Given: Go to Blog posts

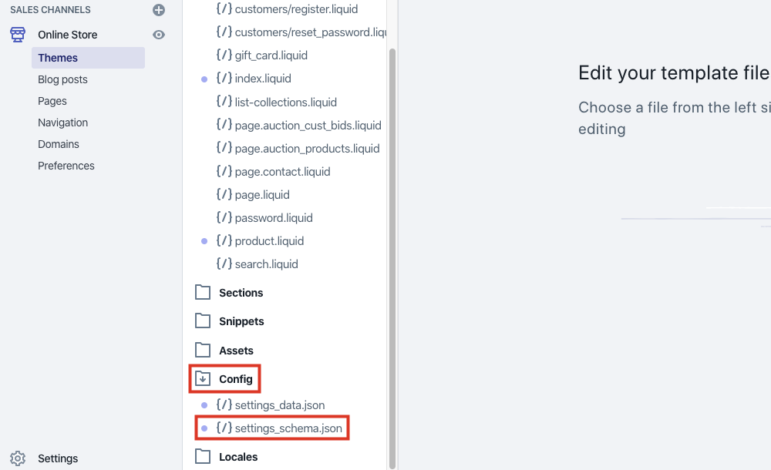Looking at the screenshot, I should click(62, 79).
